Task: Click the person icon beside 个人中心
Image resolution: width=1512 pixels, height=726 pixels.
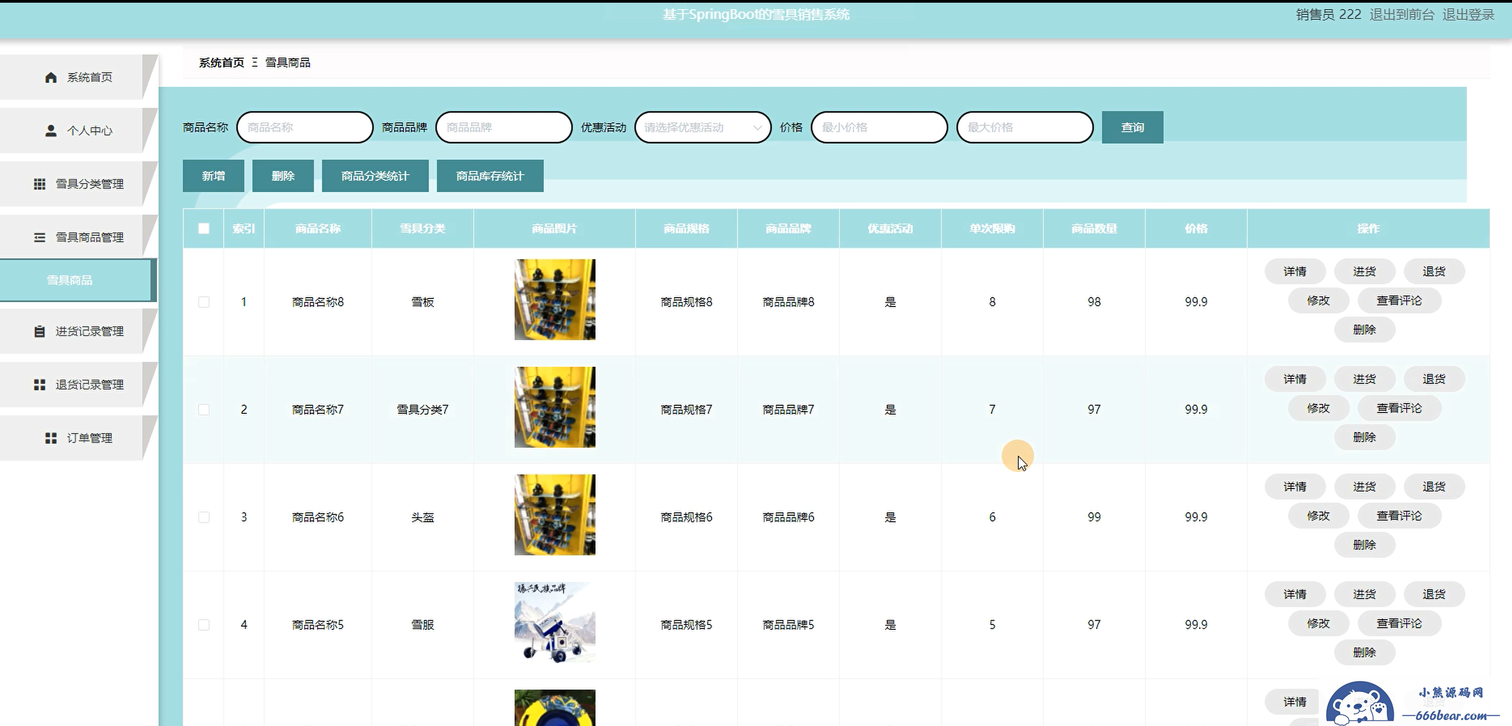Action: (51, 131)
